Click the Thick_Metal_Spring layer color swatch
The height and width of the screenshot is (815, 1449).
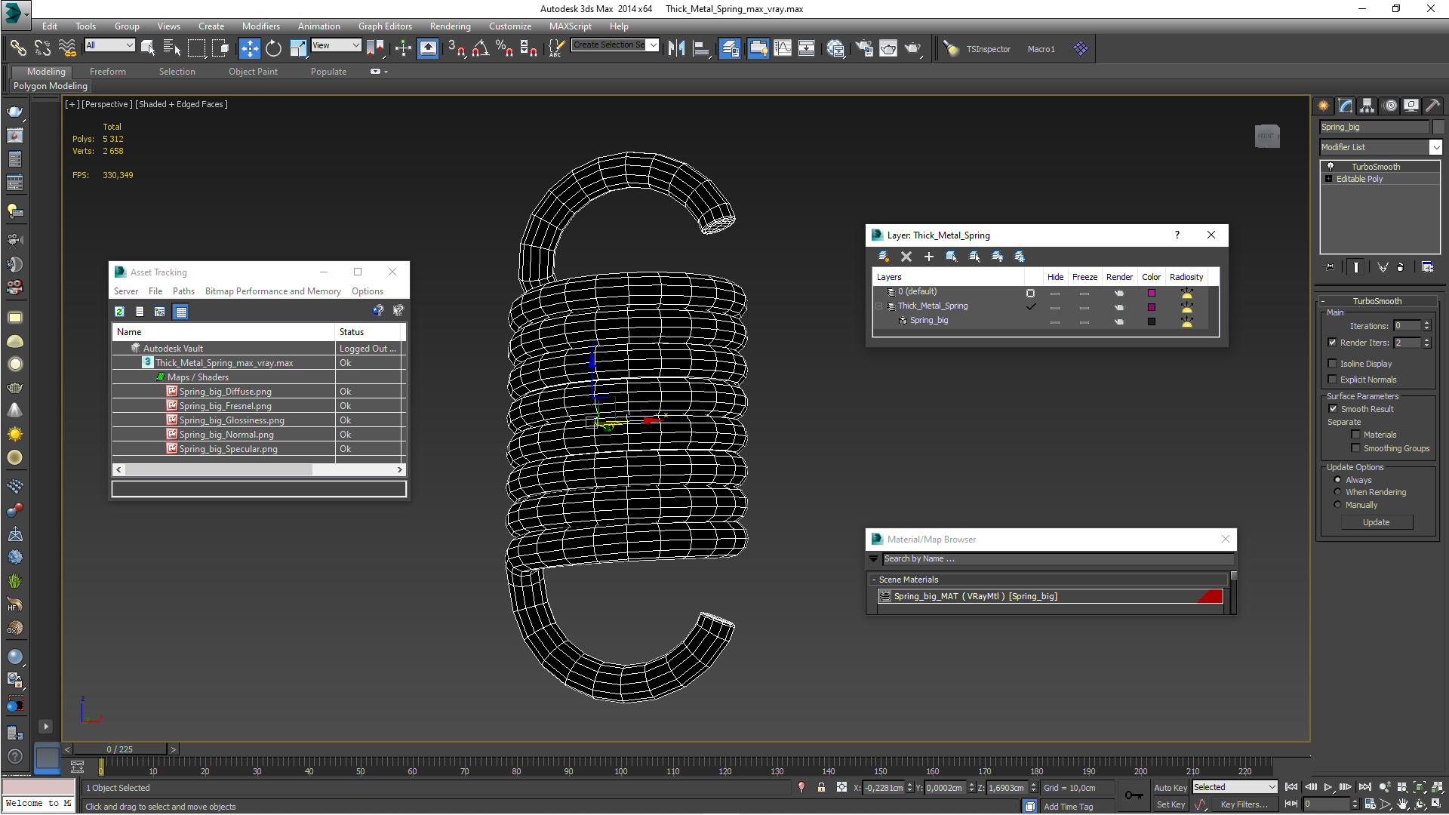tap(1151, 307)
